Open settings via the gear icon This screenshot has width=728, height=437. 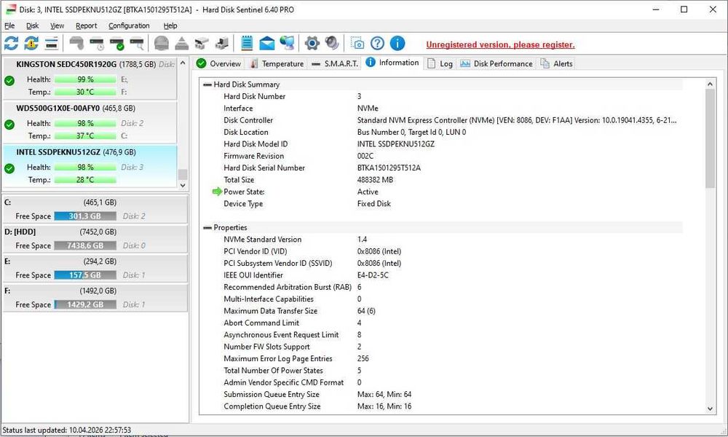pos(312,44)
